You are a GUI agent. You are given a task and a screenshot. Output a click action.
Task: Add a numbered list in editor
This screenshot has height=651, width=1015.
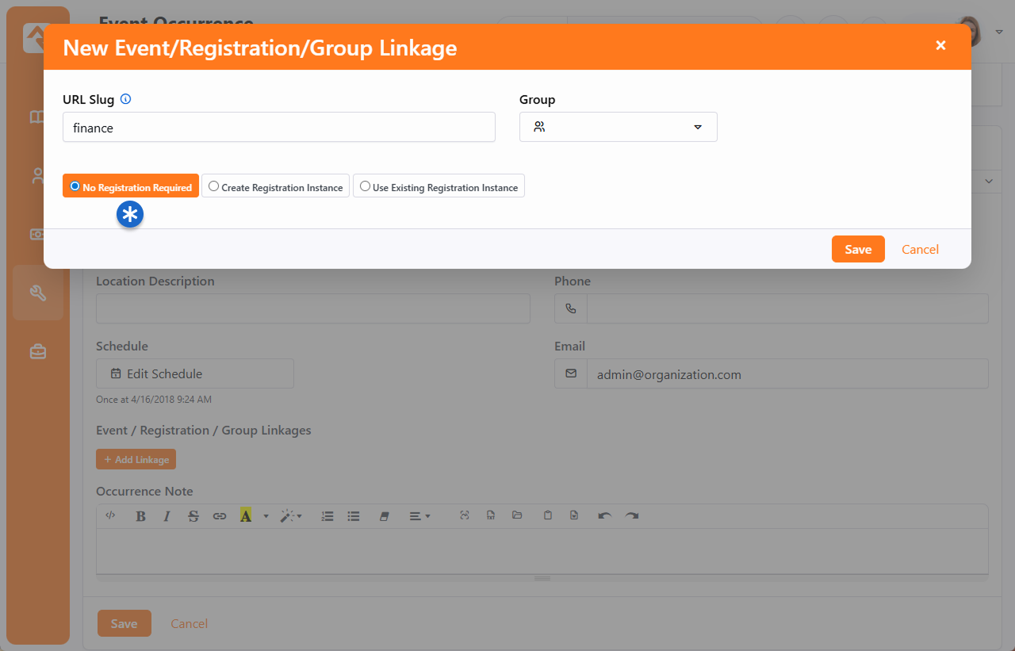pyautogui.click(x=327, y=516)
